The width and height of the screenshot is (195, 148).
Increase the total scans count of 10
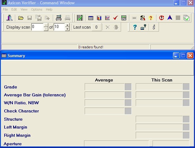click(67, 25)
